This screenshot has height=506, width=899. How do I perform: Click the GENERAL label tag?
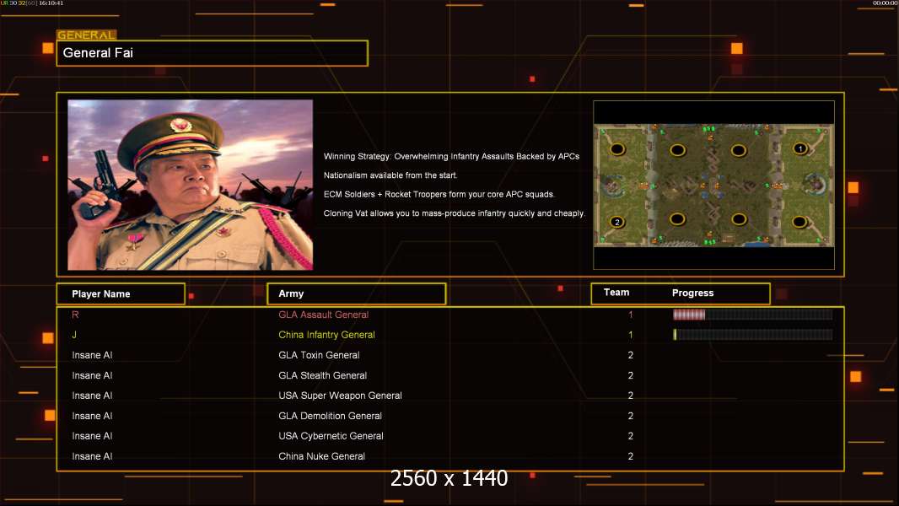tap(87, 35)
